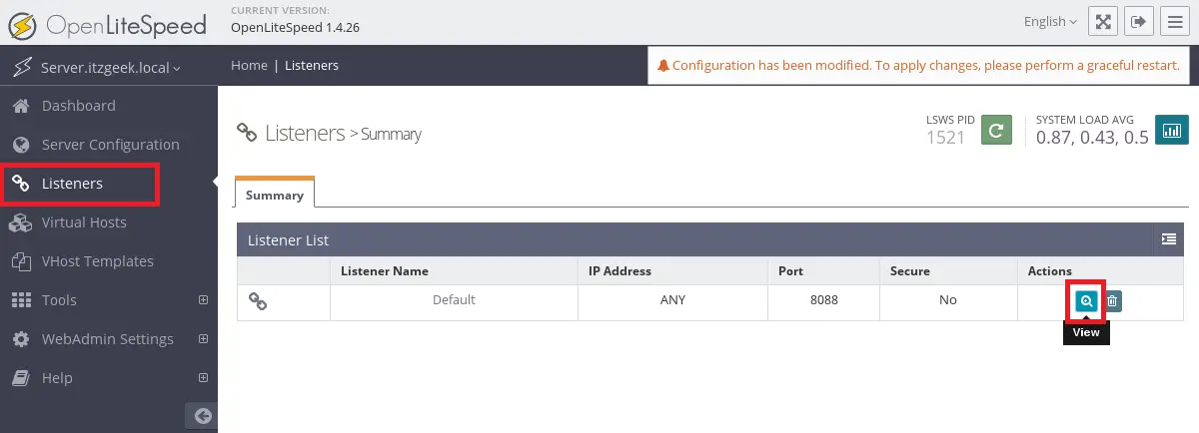Click the logout icon in header

(x=1137, y=22)
